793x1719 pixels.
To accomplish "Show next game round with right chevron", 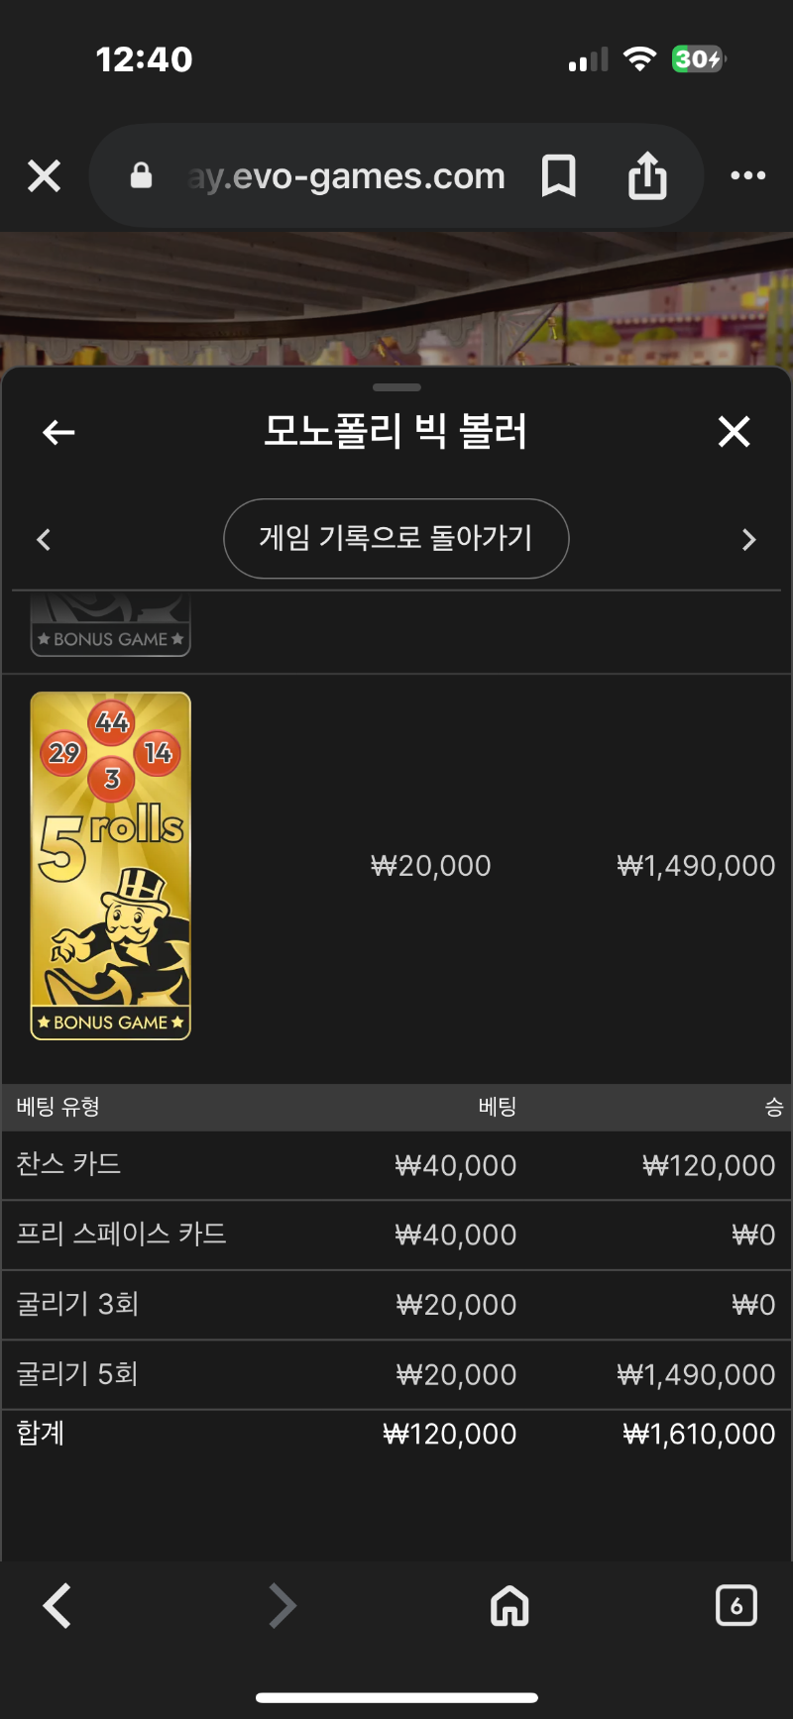I will point(748,539).
